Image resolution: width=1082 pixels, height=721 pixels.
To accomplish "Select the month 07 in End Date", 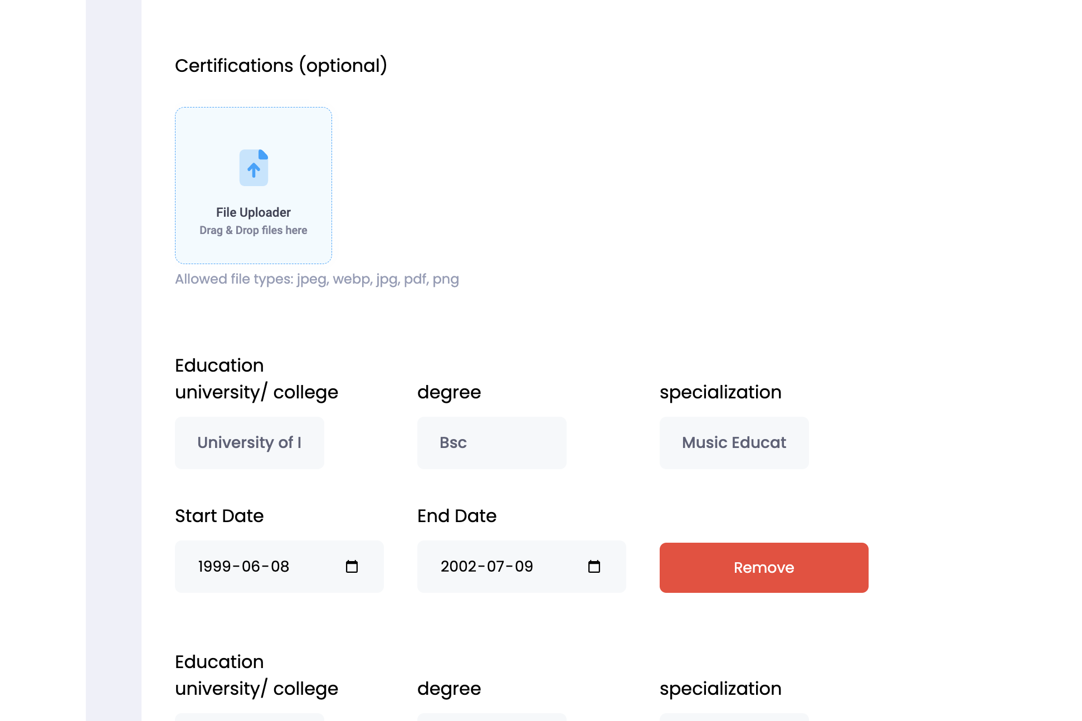I will point(495,567).
